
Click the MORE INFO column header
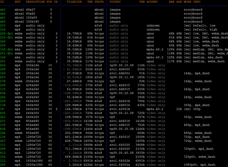point(192,2)
